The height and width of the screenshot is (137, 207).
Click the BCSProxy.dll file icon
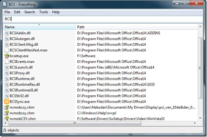7,73
